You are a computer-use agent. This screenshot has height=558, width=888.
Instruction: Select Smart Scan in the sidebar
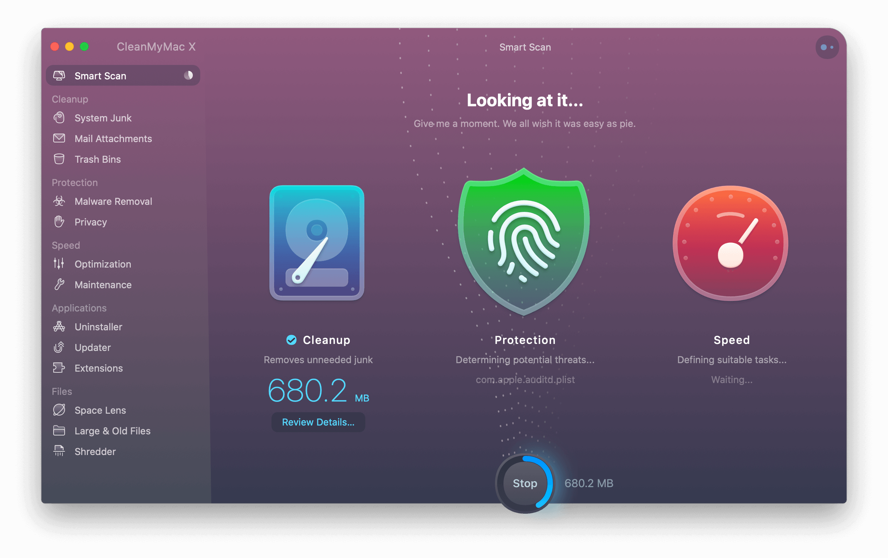[100, 76]
